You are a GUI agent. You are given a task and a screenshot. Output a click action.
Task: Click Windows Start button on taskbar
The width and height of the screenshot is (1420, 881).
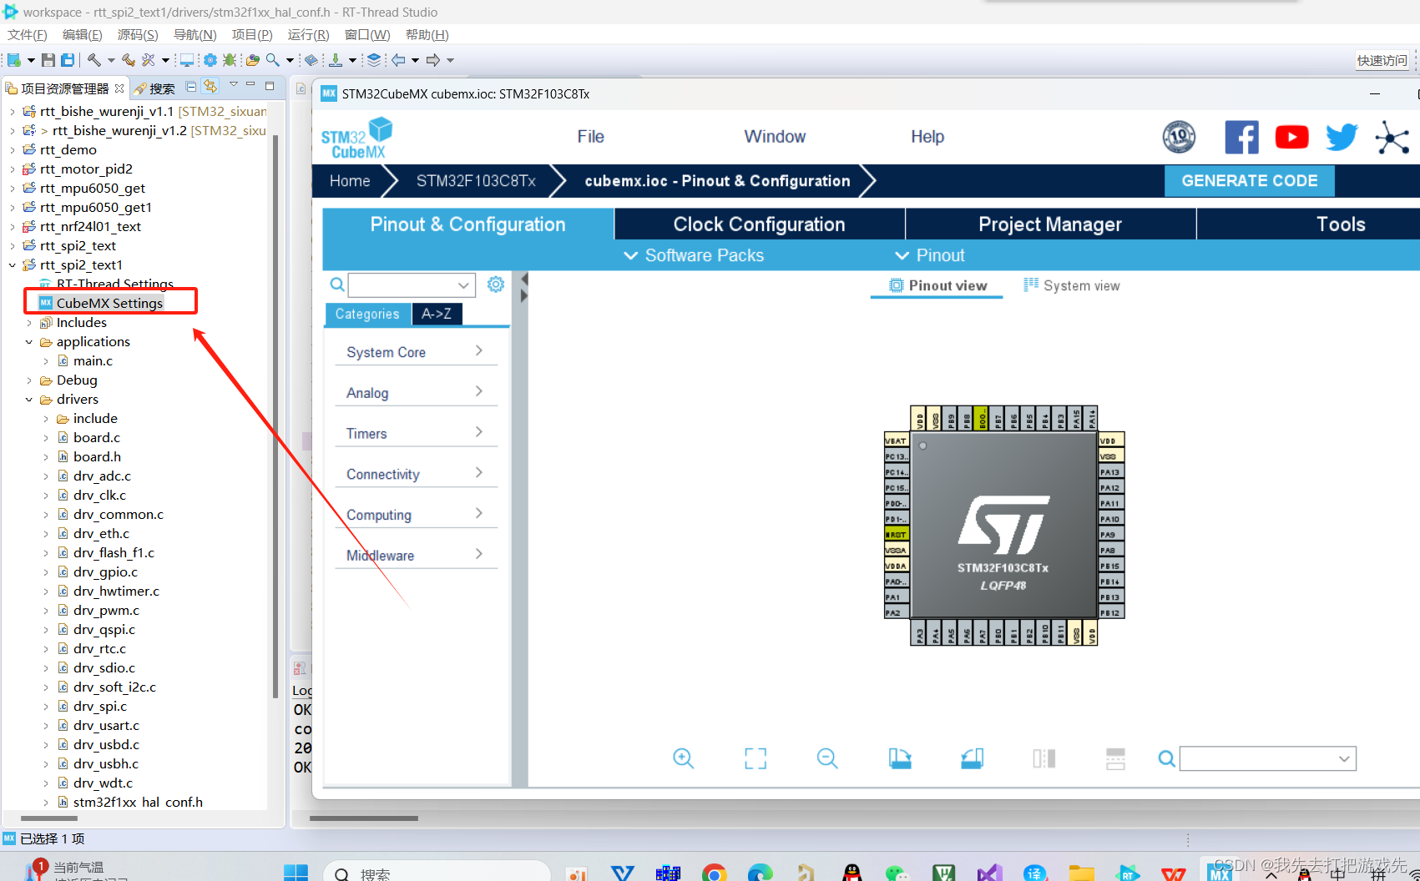click(x=296, y=873)
